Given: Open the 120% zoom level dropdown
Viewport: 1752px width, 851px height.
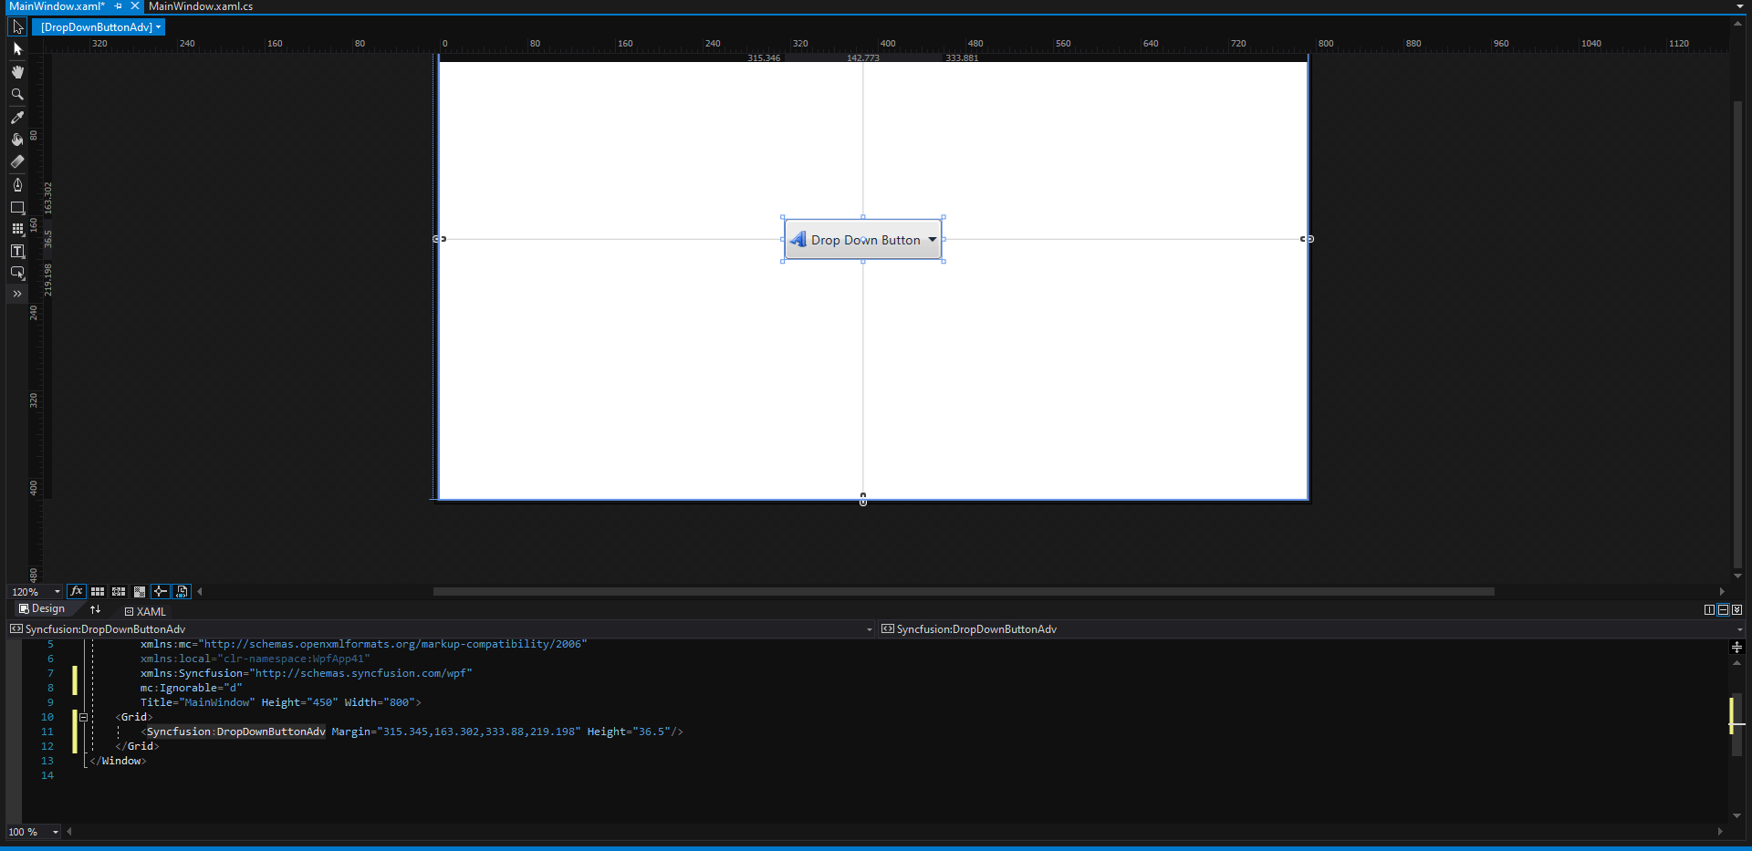Looking at the screenshot, I should click(57, 591).
